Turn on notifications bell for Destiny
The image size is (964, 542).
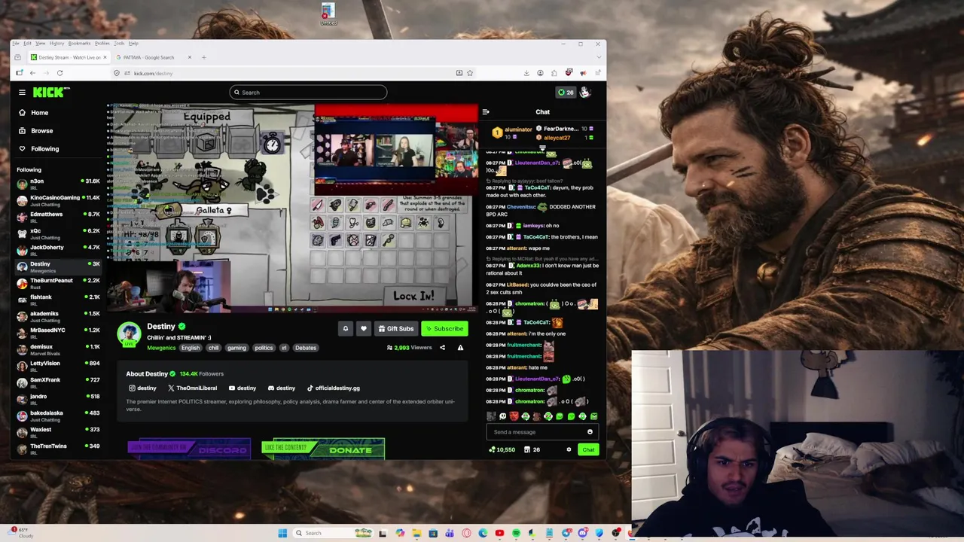pyautogui.click(x=346, y=328)
